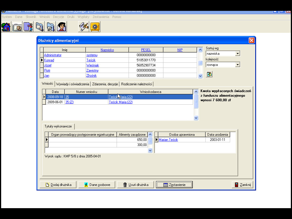
Task: Click the applications list scroll up arrow
Action: (196, 92)
